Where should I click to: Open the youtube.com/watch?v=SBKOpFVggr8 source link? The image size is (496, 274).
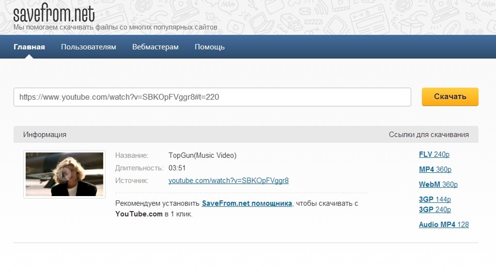pos(228,181)
